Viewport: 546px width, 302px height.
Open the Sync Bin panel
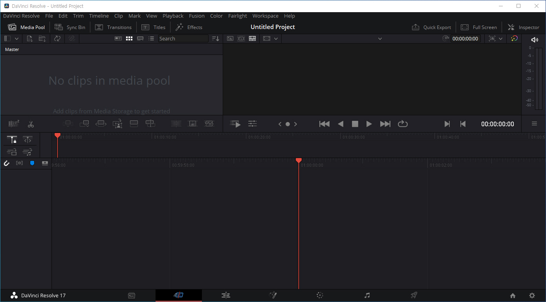coord(70,27)
